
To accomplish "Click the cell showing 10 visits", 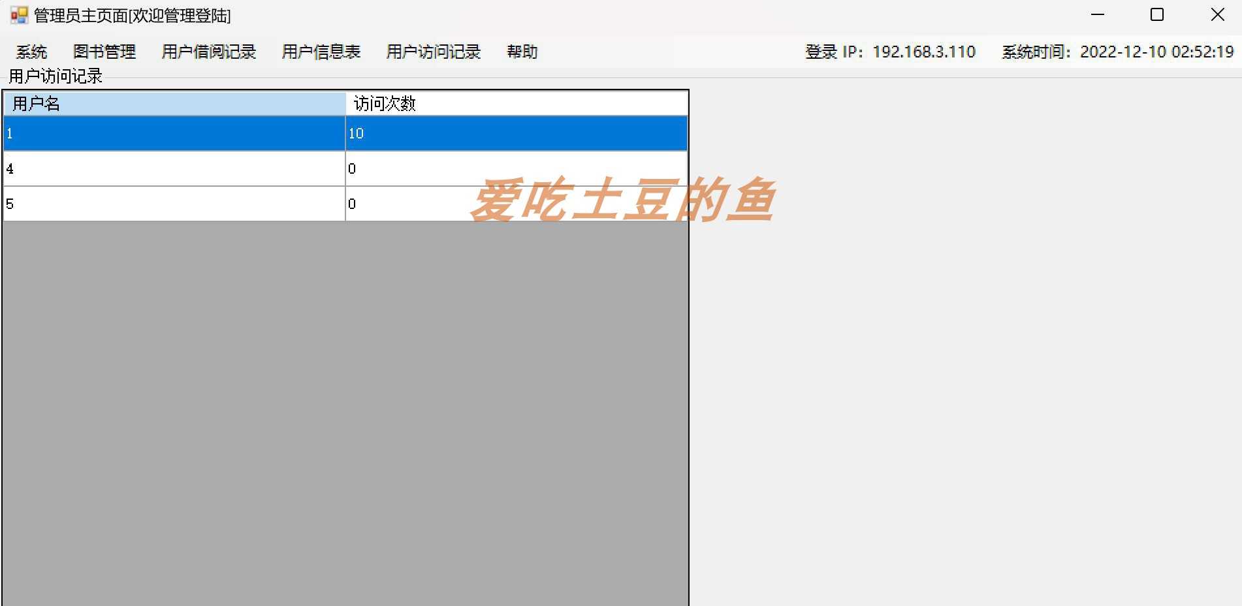I will click(516, 133).
